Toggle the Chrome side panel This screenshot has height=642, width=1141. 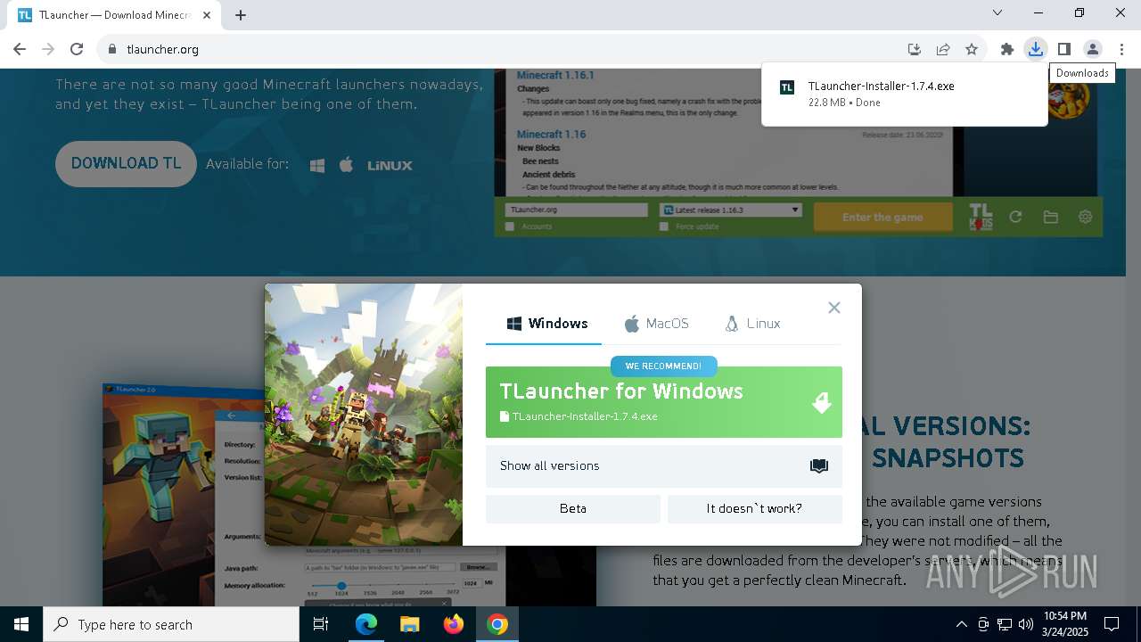[1063, 49]
